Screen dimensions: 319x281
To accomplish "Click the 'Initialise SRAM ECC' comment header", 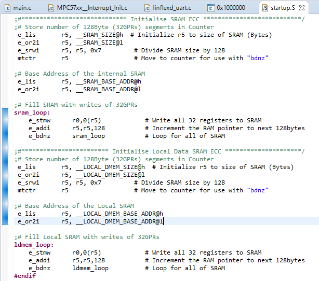I will [x=165, y=19].
